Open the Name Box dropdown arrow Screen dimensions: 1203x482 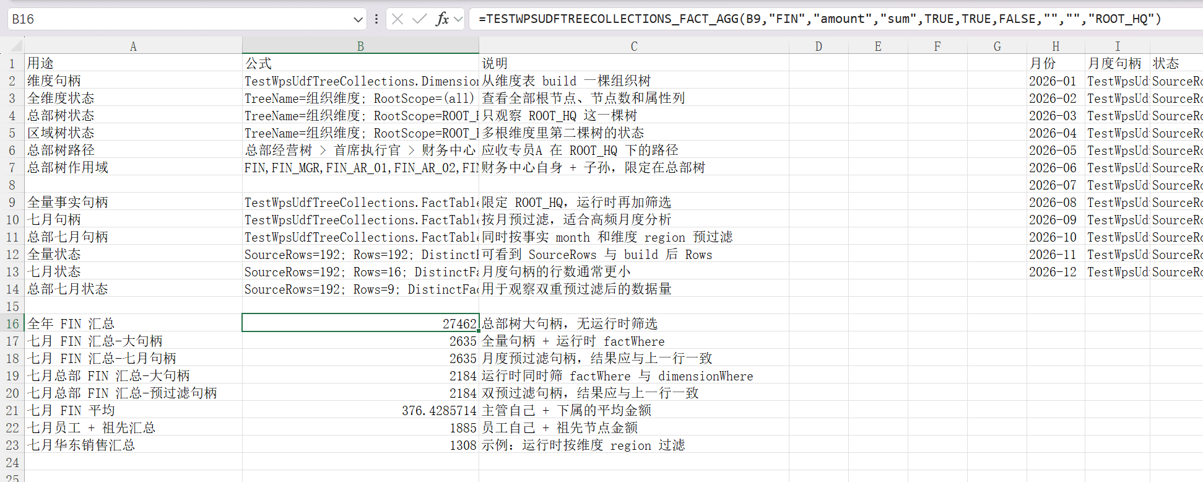[358, 19]
